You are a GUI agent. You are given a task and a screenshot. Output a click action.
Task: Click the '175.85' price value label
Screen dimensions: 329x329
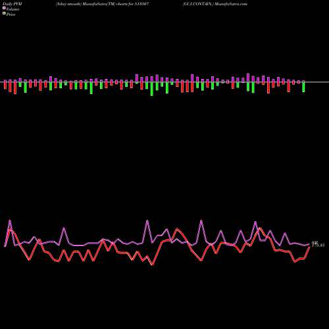point(318,245)
